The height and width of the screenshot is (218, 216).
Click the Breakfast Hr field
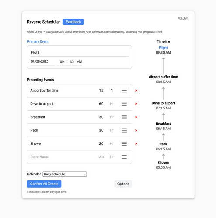112,117
